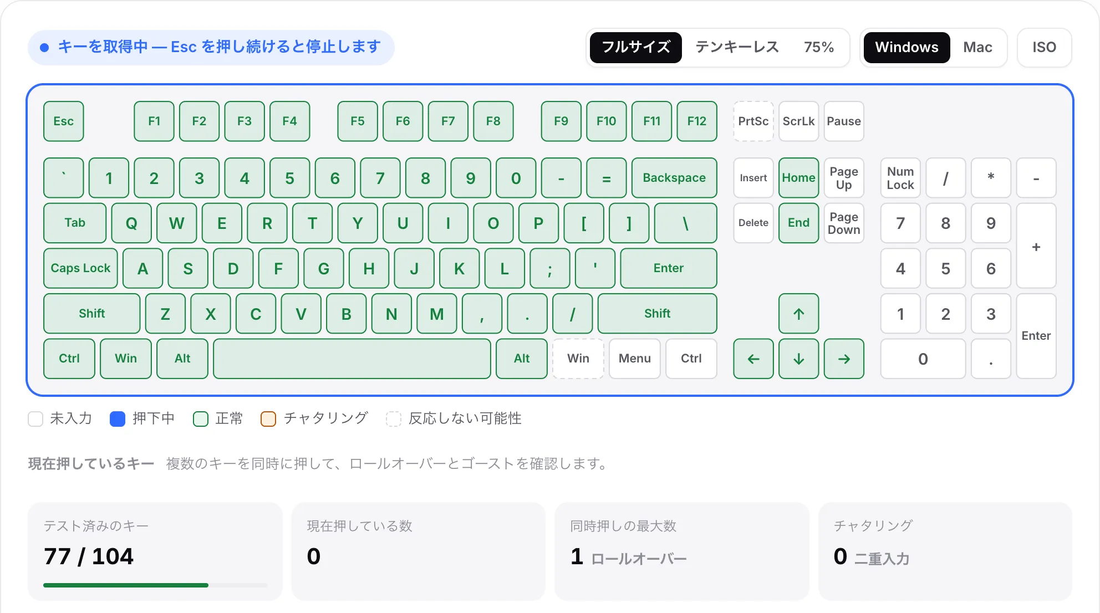Click the left Shift key
The width and height of the screenshot is (1100, 613).
click(92, 314)
